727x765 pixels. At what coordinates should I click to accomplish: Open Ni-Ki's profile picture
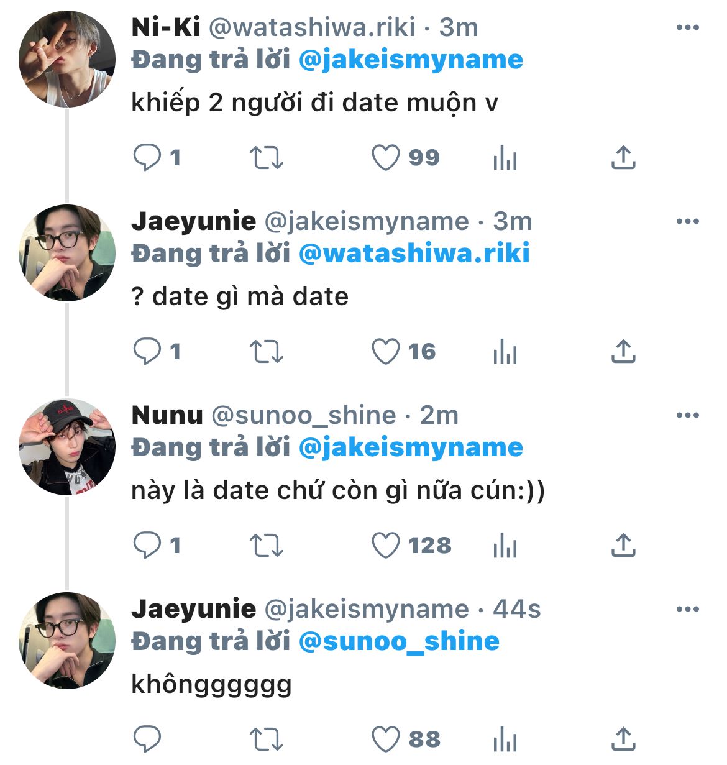point(67,60)
